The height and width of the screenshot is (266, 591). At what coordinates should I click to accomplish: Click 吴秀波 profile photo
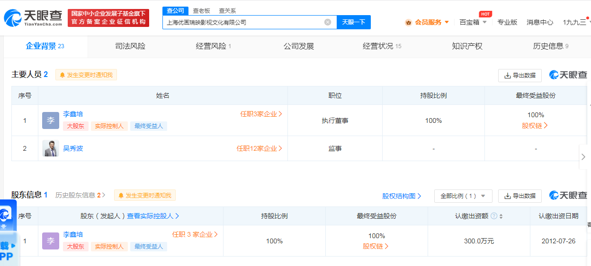[x=51, y=148]
